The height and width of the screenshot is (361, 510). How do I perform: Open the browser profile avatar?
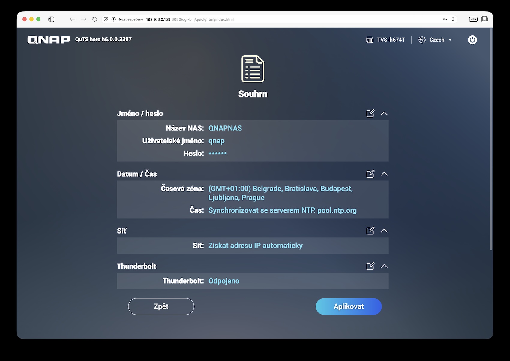[x=484, y=19]
